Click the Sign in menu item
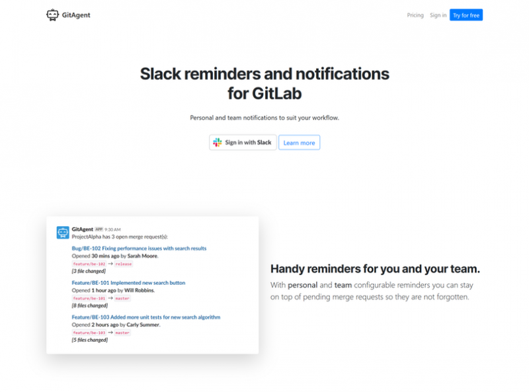Viewport: 529px width, 392px height. [437, 15]
